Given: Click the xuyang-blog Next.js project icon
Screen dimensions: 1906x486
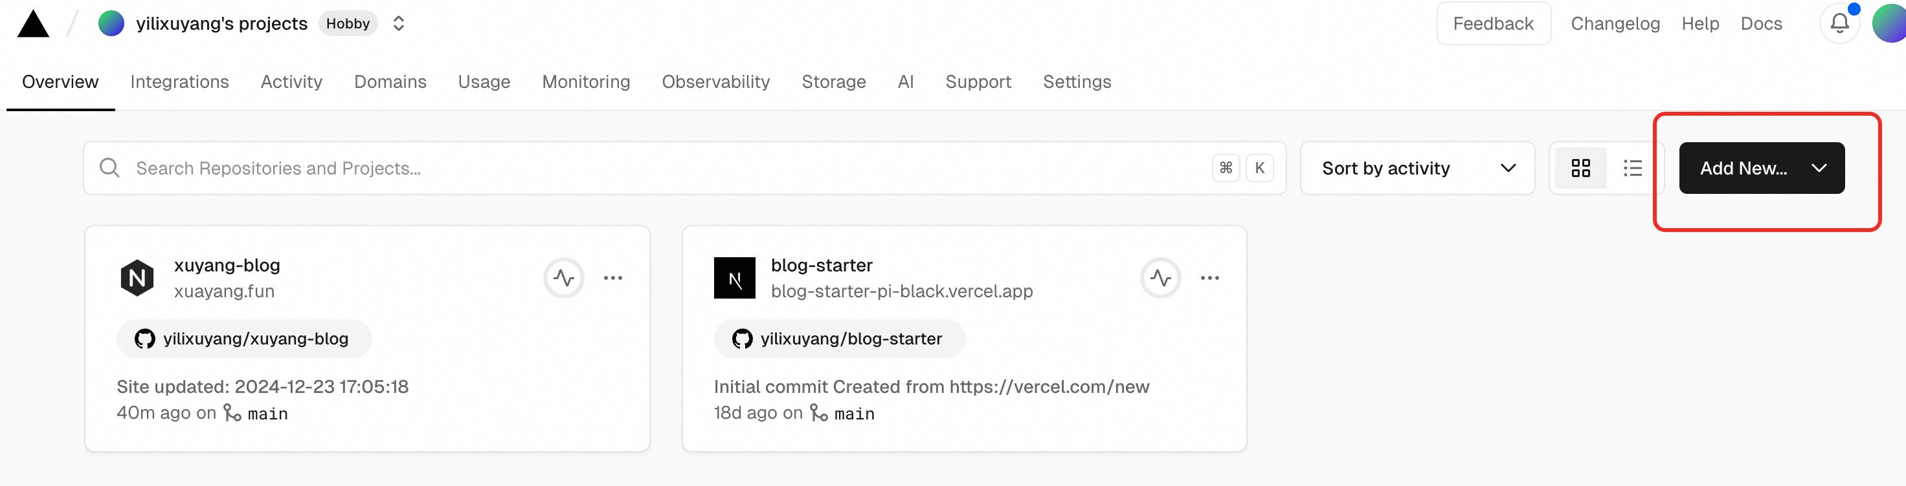Looking at the screenshot, I should (137, 279).
